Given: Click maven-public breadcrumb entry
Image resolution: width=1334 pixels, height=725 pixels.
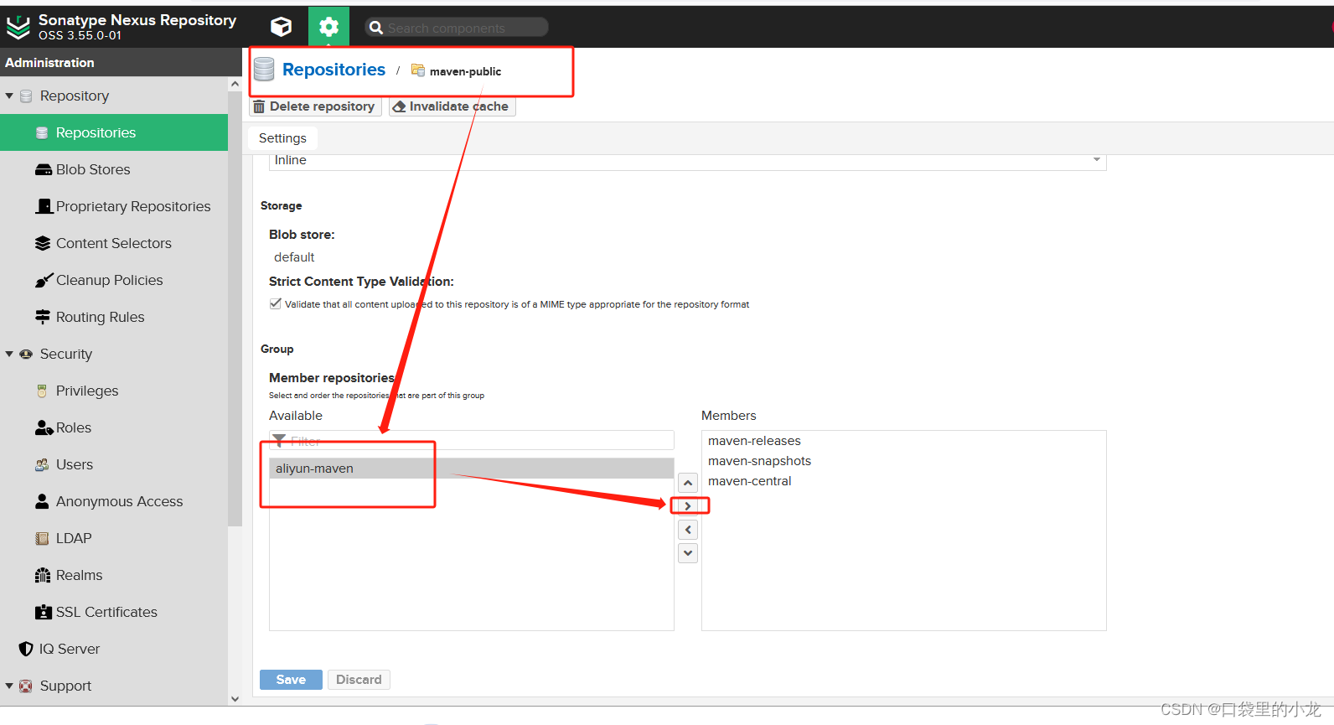Looking at the screenshot, I should 465,71.
